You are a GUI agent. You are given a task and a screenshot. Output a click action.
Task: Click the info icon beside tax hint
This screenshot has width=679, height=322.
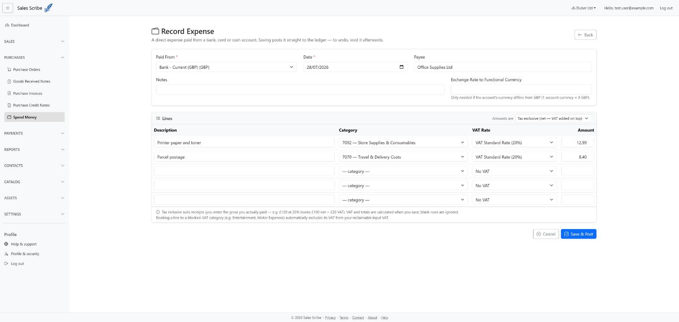click(x=158, y=212)
